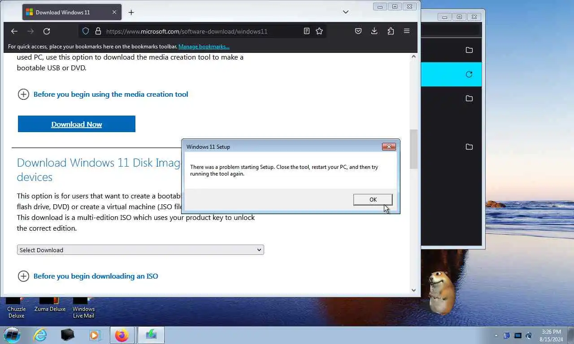Click the Firefox forward arrow
The height and width of the screenshot is (344, 574).
click(x=30, y=31)
